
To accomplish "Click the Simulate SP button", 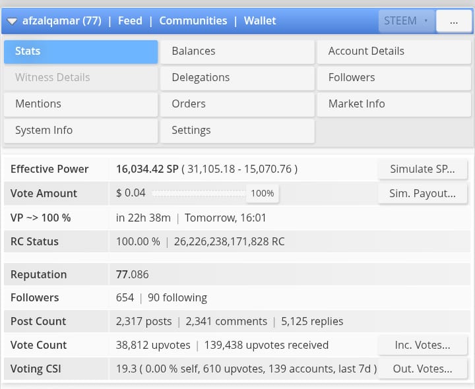I will pyautogui.click(x=422, y=169).
